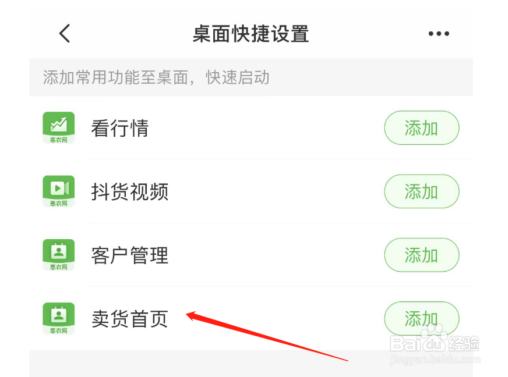The height and width of the screenshot is (377, 508).
Task: Add 客户管理 shortcut to desktop
Action: point(422,255)
